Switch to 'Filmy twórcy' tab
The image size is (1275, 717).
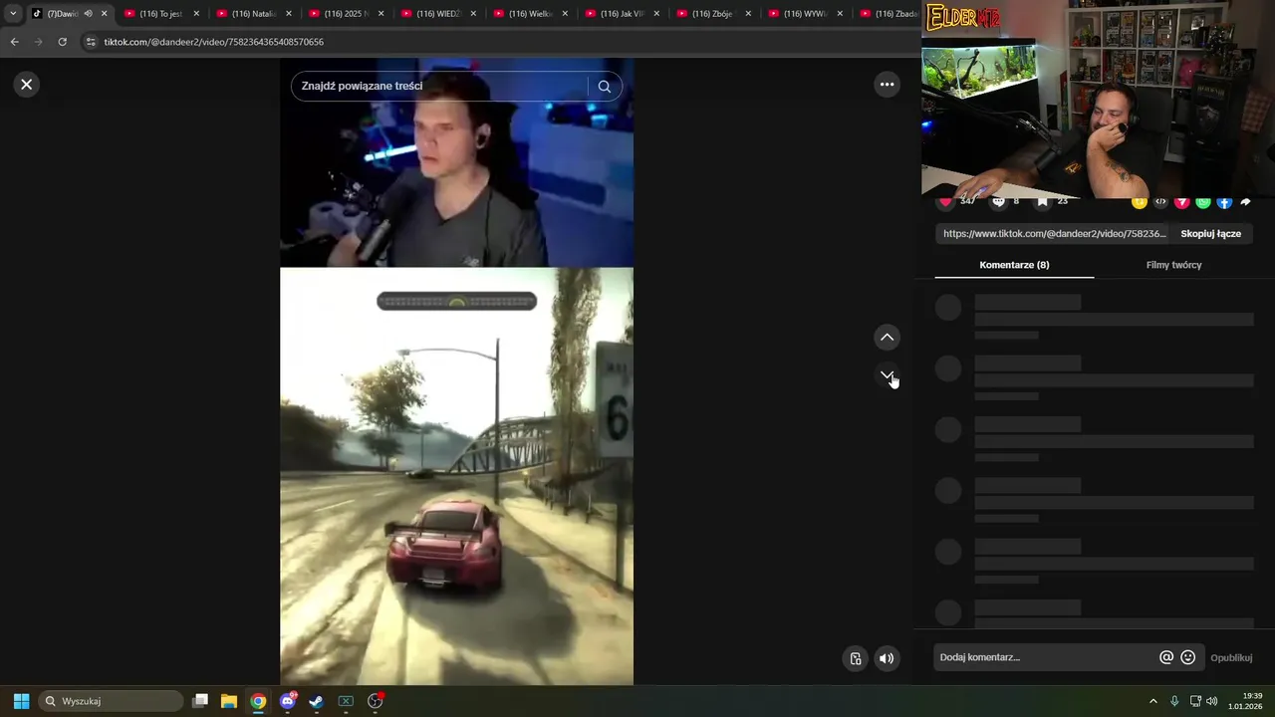click(x=1173, y=265)
